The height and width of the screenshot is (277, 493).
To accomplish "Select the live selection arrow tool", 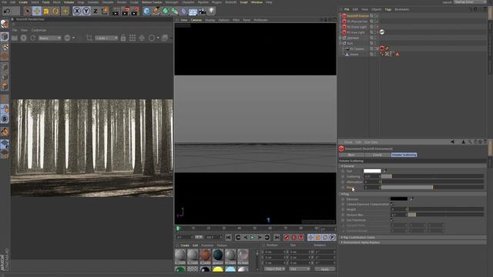I will pos(28,12).
